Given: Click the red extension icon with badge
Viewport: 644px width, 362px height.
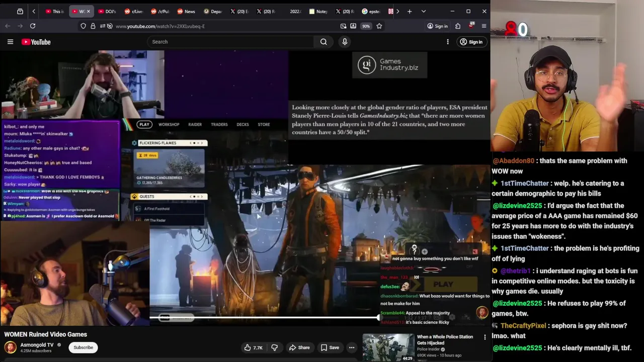Looking at the screenshot, I should 471,26.
